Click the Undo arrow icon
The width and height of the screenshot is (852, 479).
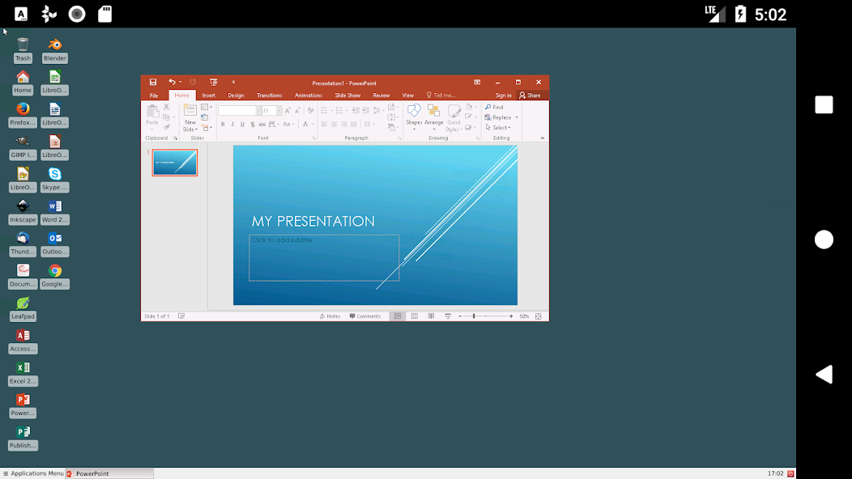(x=172, y=83)
